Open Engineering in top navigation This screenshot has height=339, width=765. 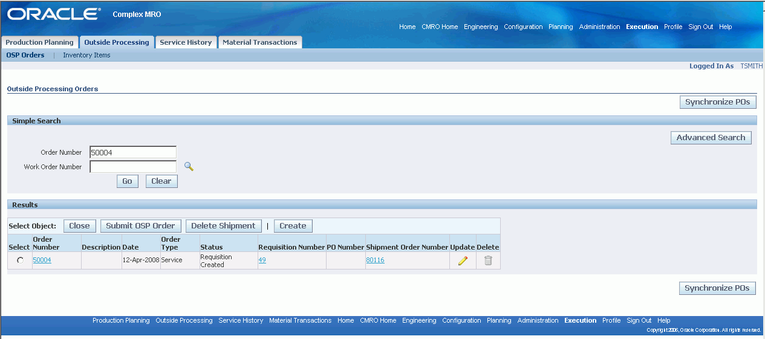tap(481, 27)
